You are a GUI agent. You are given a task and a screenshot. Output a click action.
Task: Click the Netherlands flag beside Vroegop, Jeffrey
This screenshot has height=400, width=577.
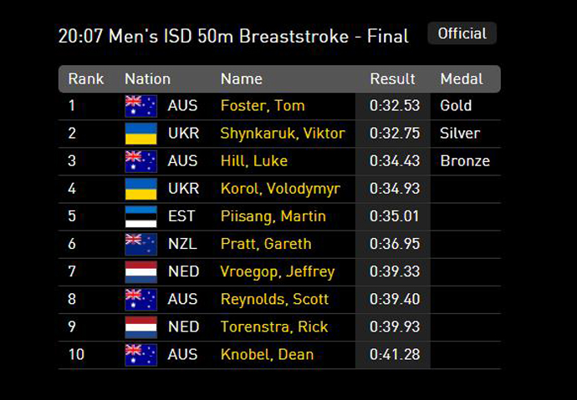pyautogui.click(x=140, y=271)
